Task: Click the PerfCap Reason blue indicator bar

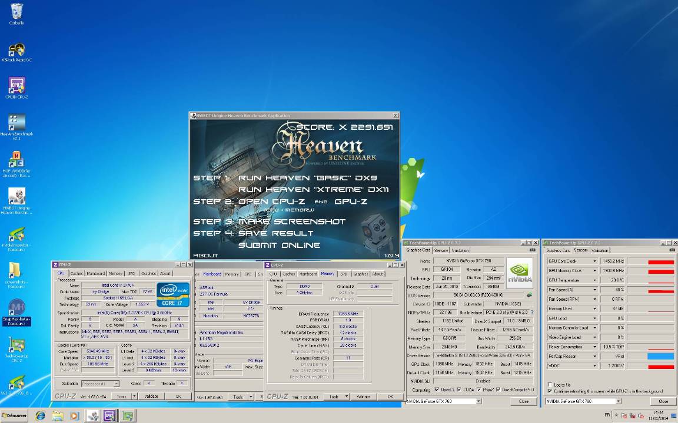Action: [661, 356]
